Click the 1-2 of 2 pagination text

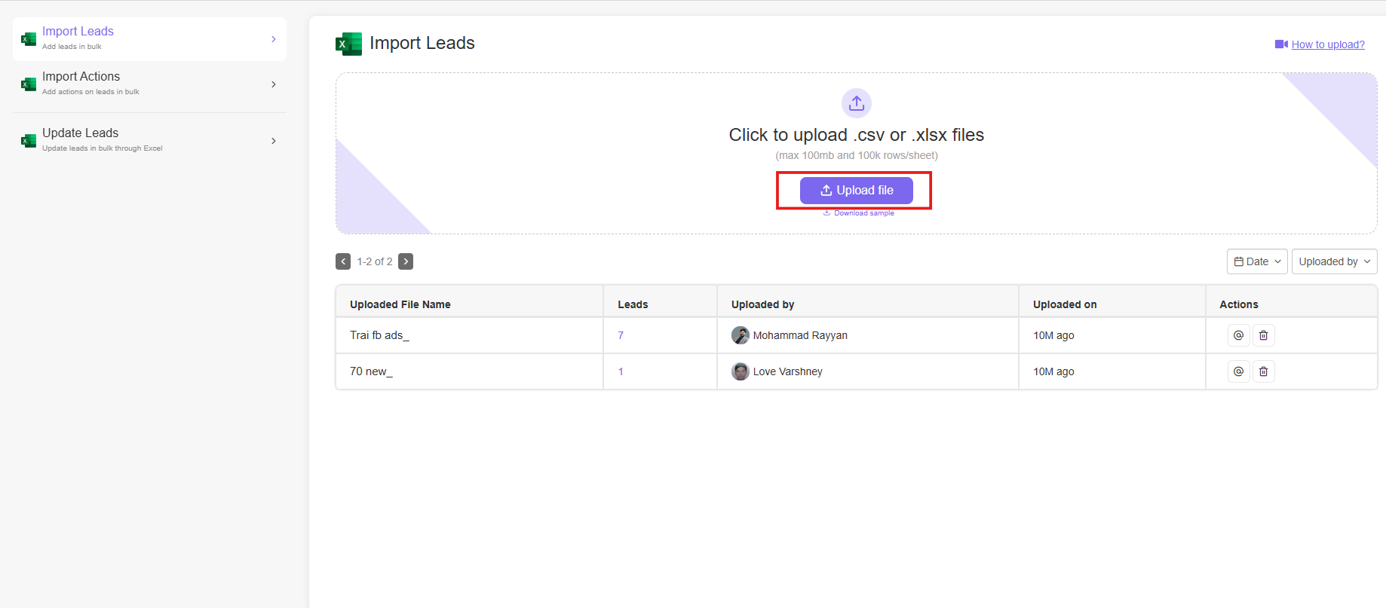[375, 261]
